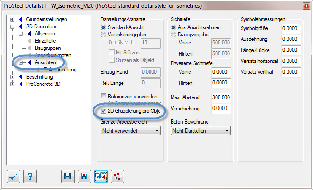This screenshot has width=313, height=190.
Task: Select Teiledarstellung tree item
Action: [x=60, y=70]
